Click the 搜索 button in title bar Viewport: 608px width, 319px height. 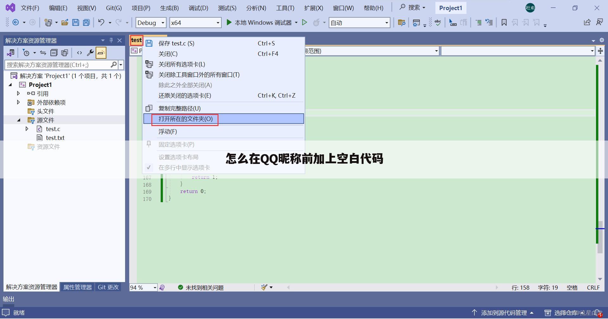[412, 8]
